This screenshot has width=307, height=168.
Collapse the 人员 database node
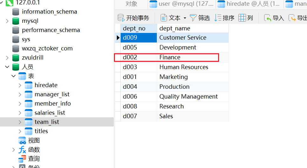[x=7, y=67]
